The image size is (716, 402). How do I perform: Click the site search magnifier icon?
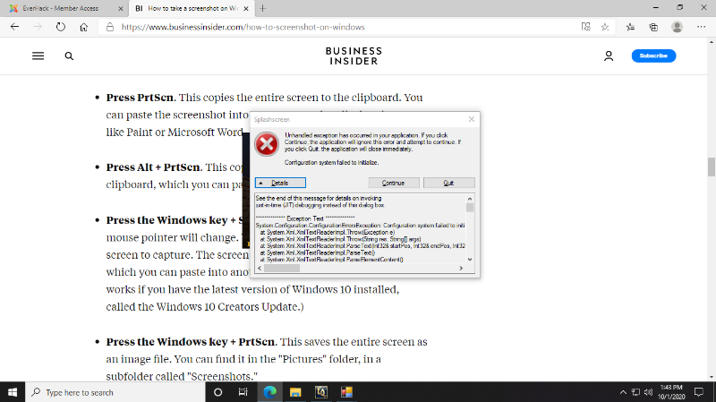[x=69, y=56]
